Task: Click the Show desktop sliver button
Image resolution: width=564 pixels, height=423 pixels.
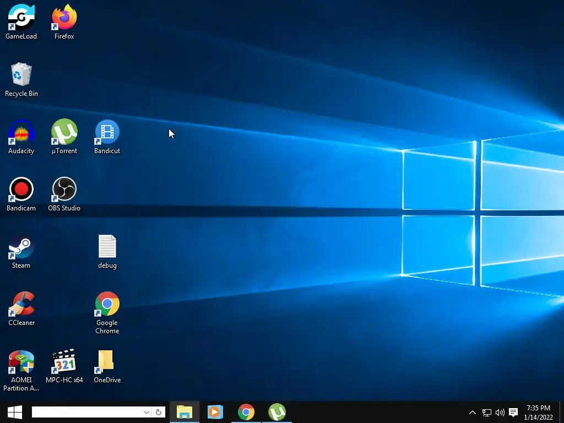Action: tap(562, 413)
